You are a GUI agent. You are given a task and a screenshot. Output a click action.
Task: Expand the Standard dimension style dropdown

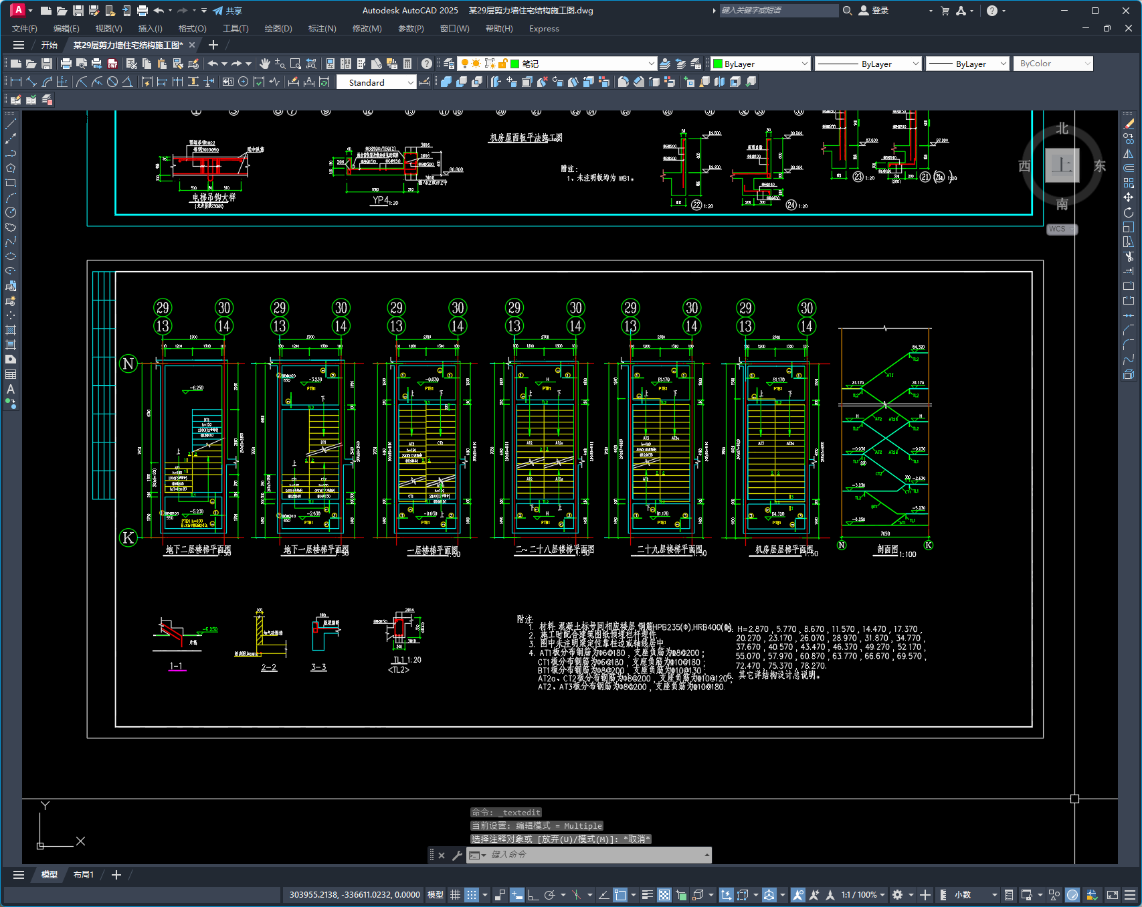tap(410, 82)
